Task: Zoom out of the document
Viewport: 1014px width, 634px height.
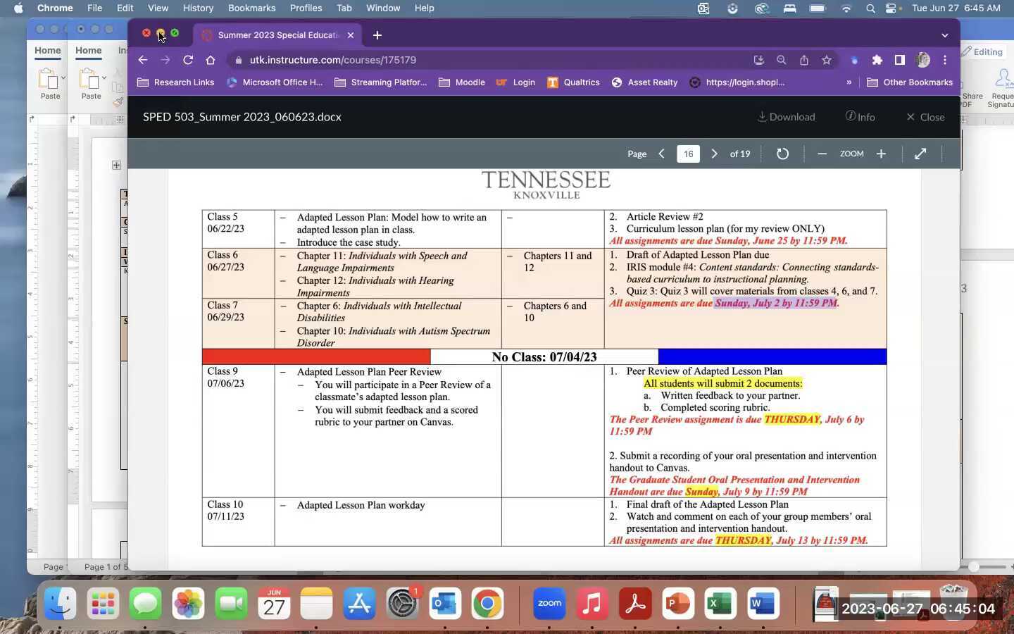Action: coord(822,154)
